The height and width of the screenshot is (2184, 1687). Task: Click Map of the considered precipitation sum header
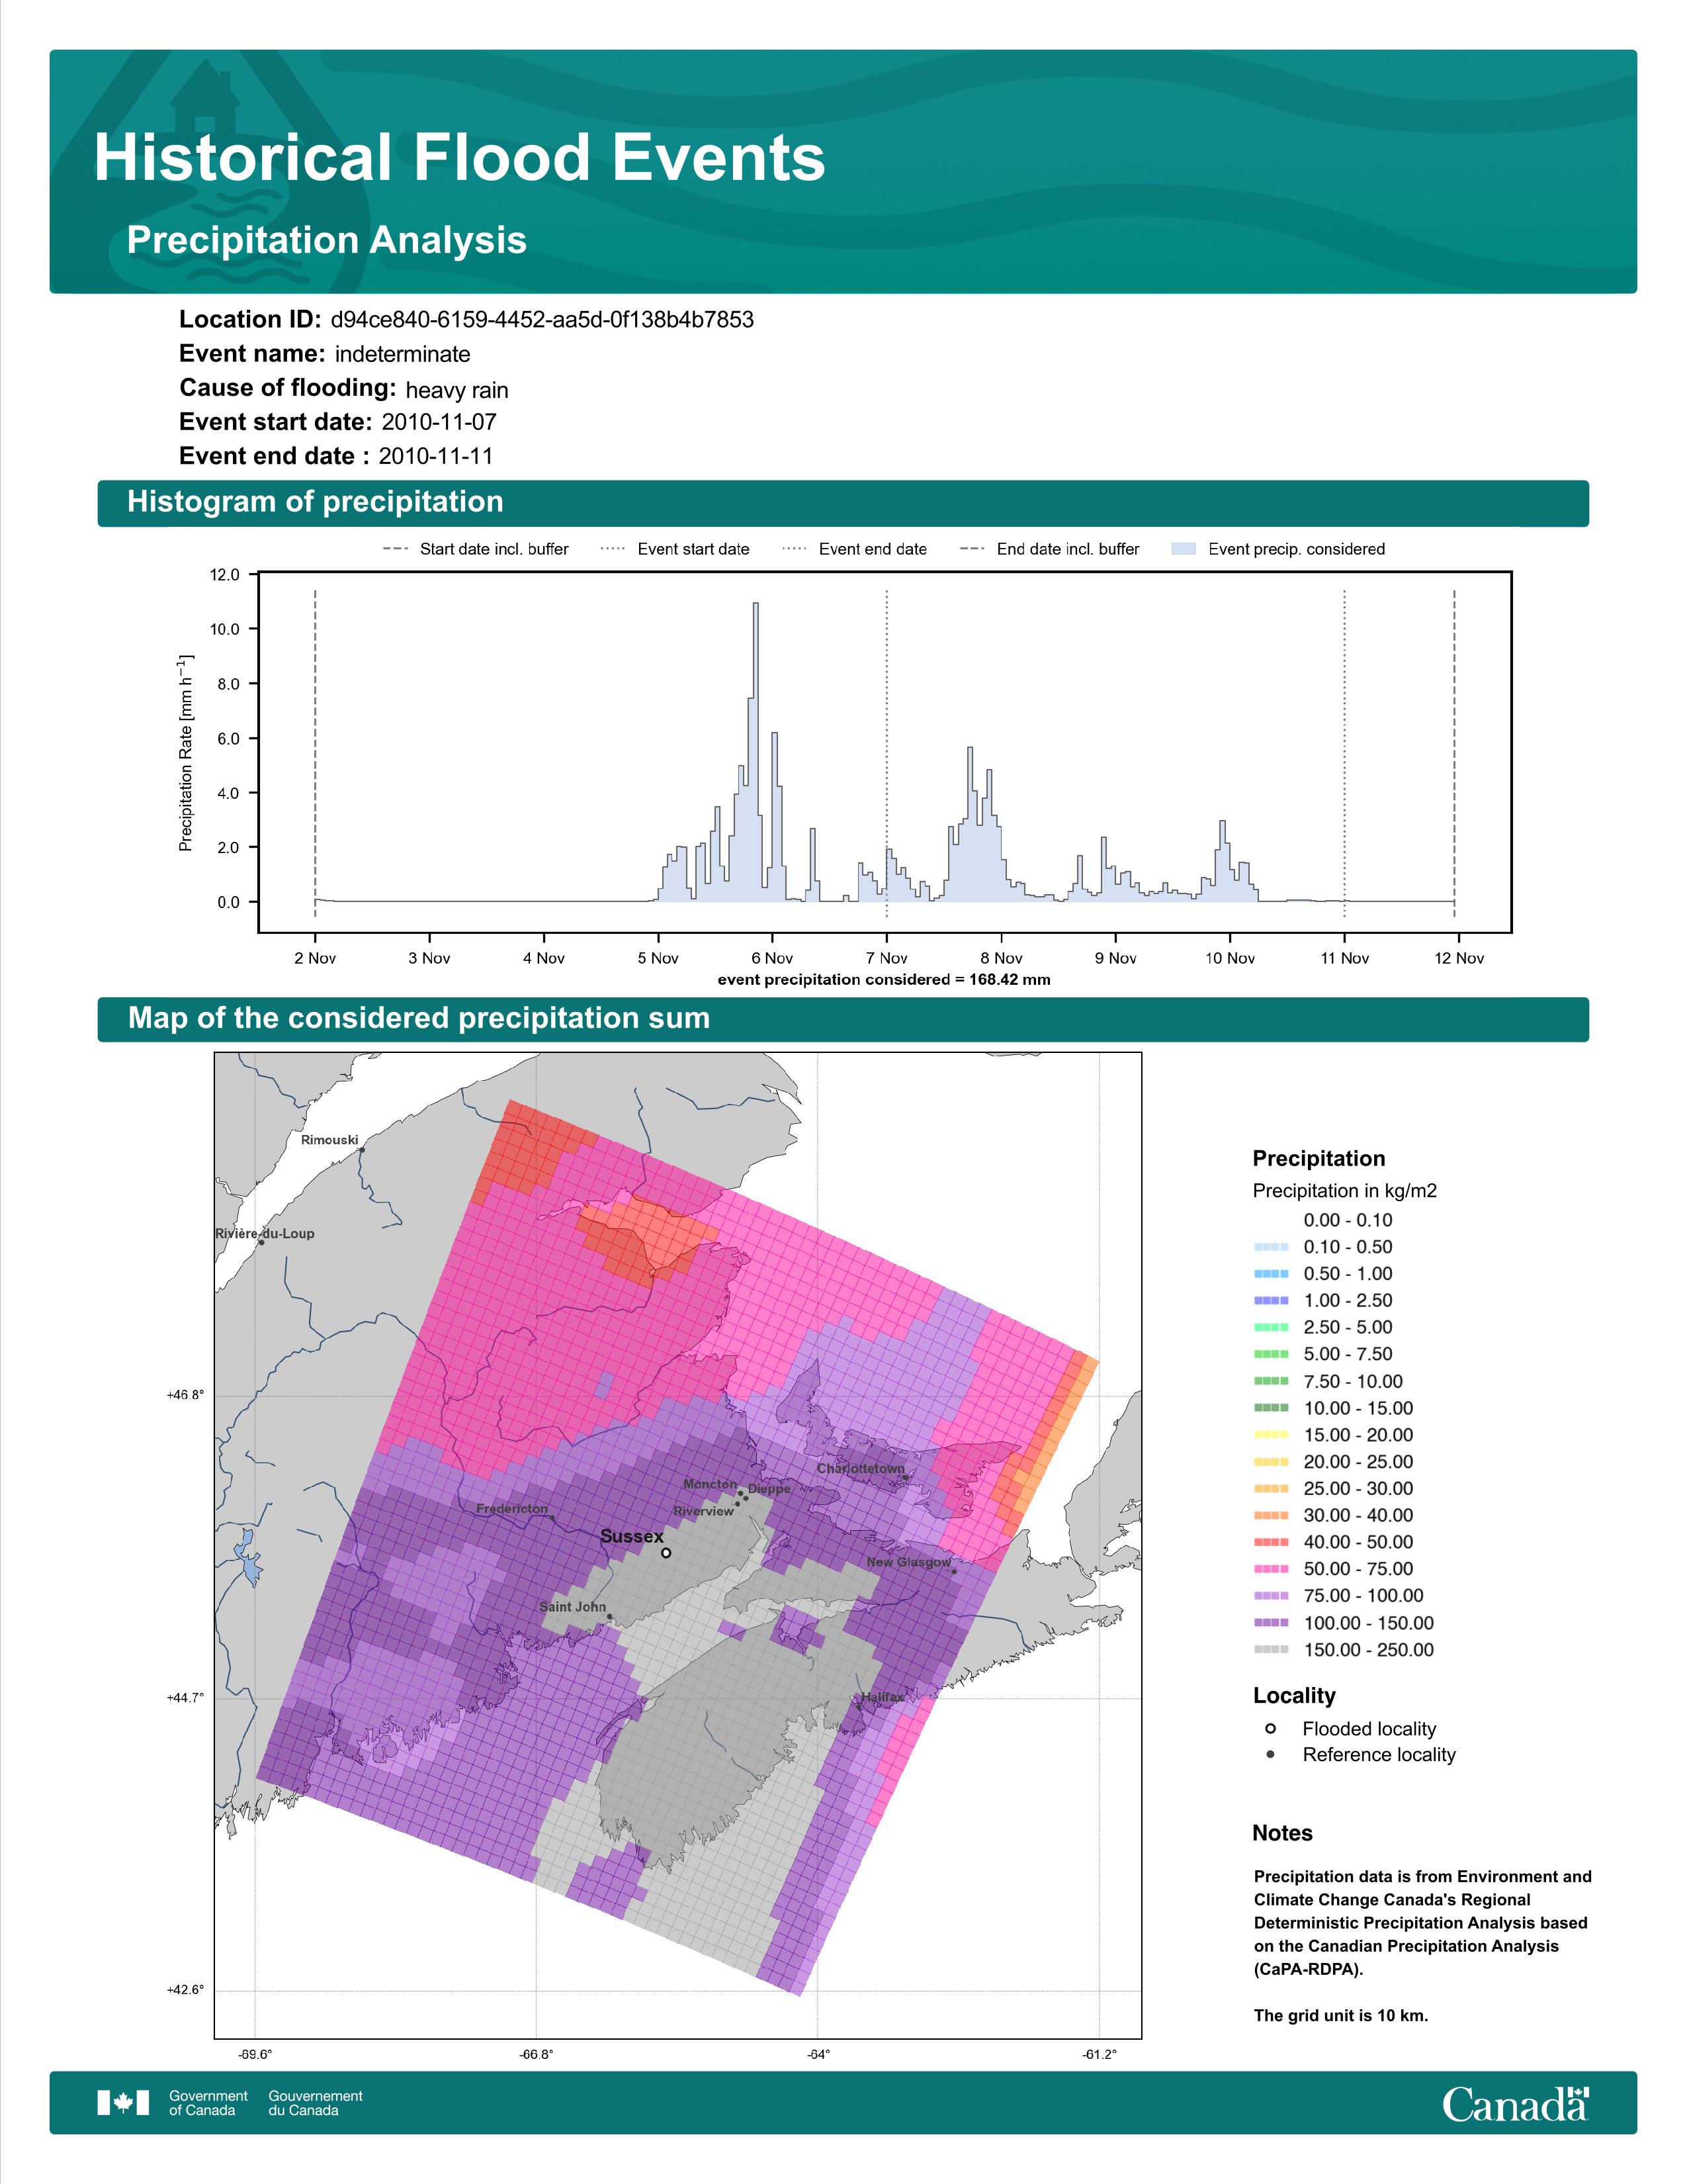pyautogui.click(x=419, y=1018)
